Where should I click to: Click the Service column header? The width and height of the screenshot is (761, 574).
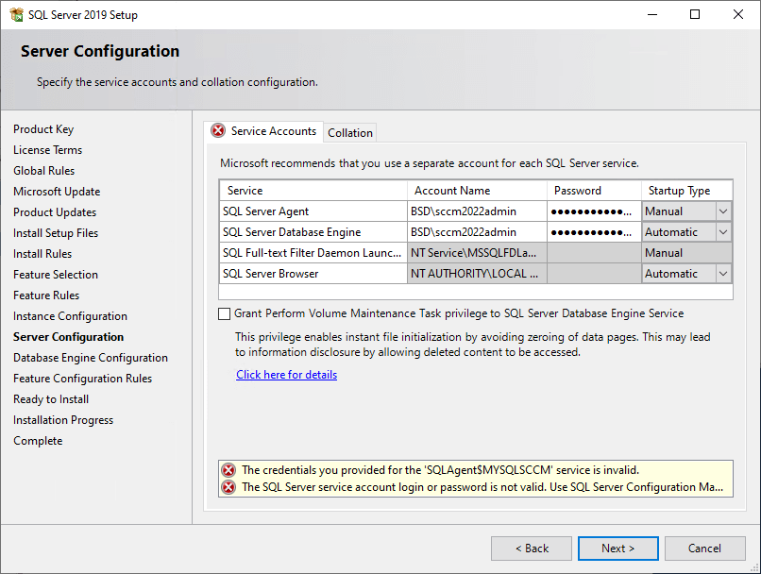tap(313, 191)
